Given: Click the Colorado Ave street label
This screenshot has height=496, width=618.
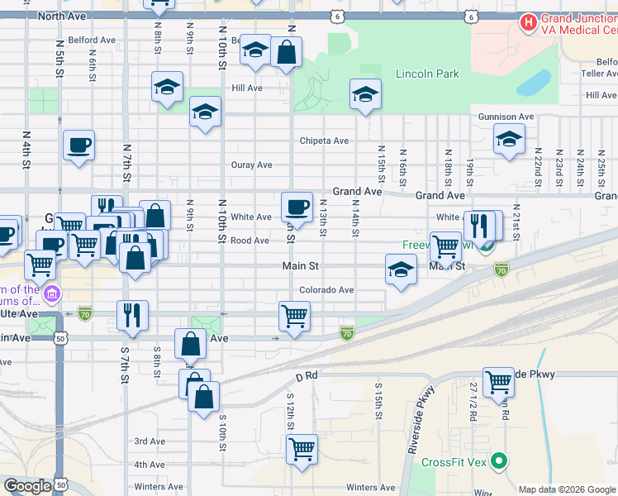Looking at the screenshot, I should [326, 290].
